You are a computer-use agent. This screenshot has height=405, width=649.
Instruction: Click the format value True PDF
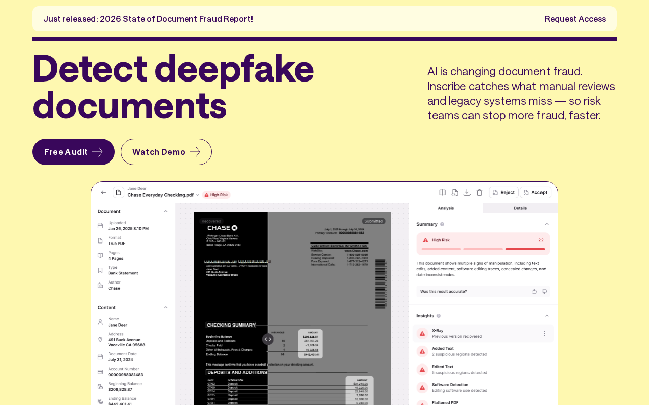pos(117,244)
